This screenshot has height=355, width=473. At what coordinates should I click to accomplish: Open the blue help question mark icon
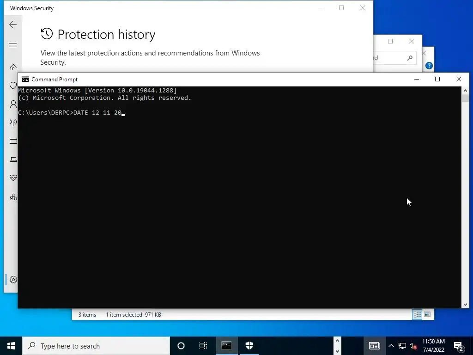(429, 66)
